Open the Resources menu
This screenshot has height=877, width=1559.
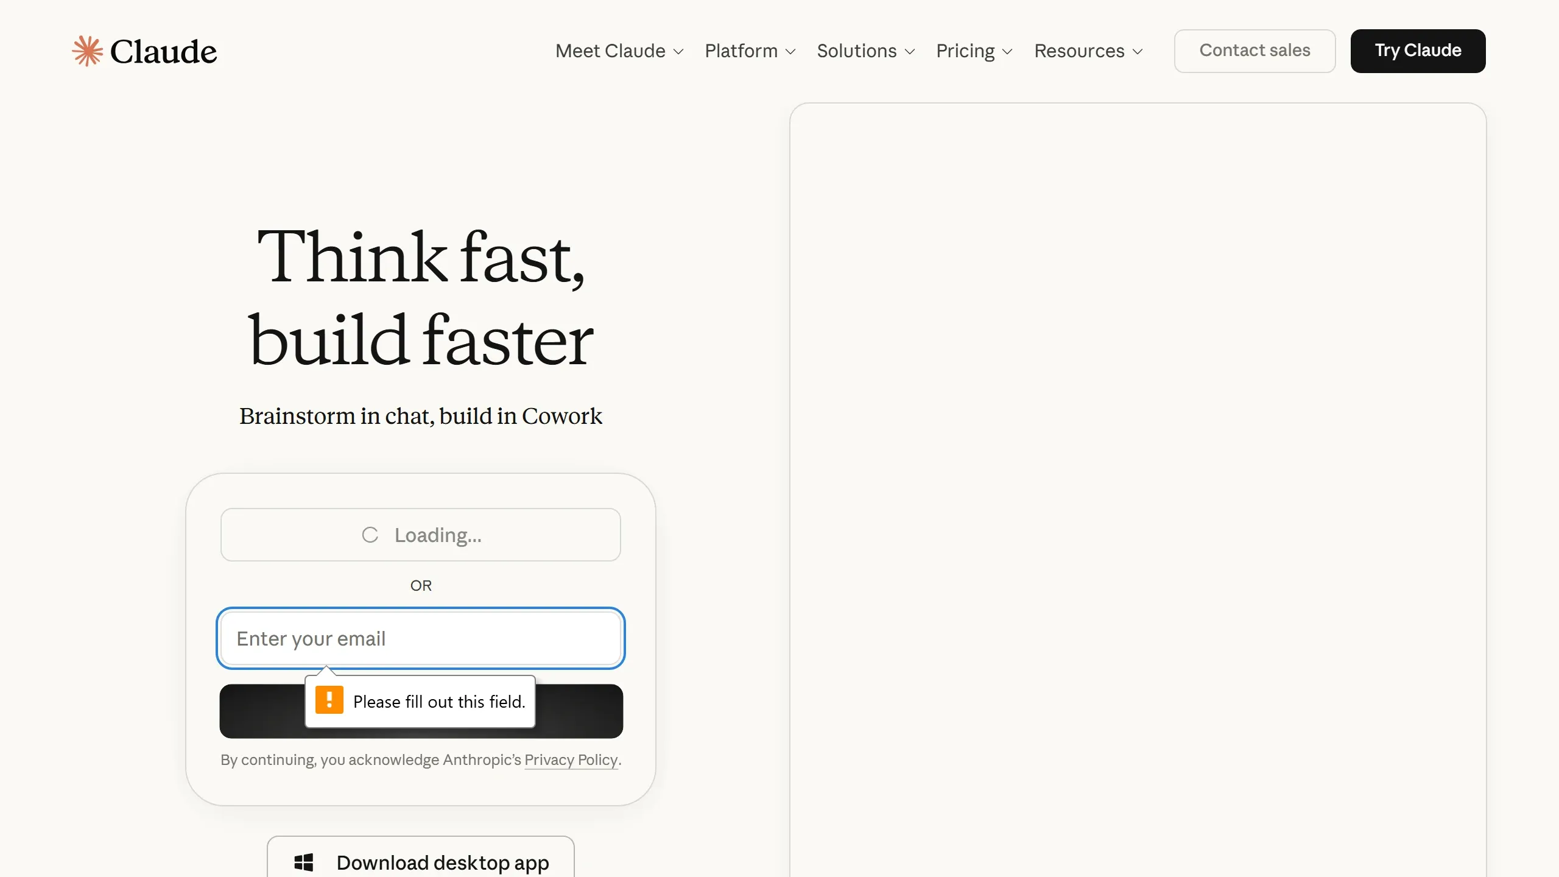click(x=1089, y=51)
